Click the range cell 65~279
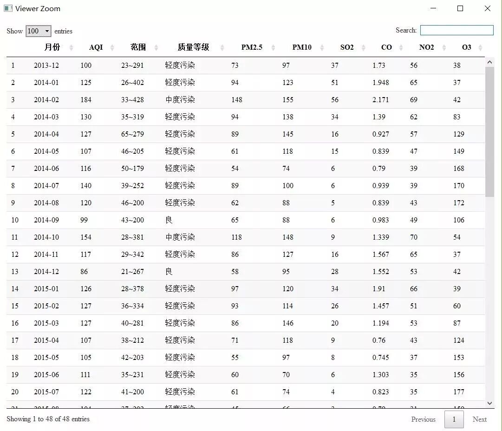 tap(132, 134)
